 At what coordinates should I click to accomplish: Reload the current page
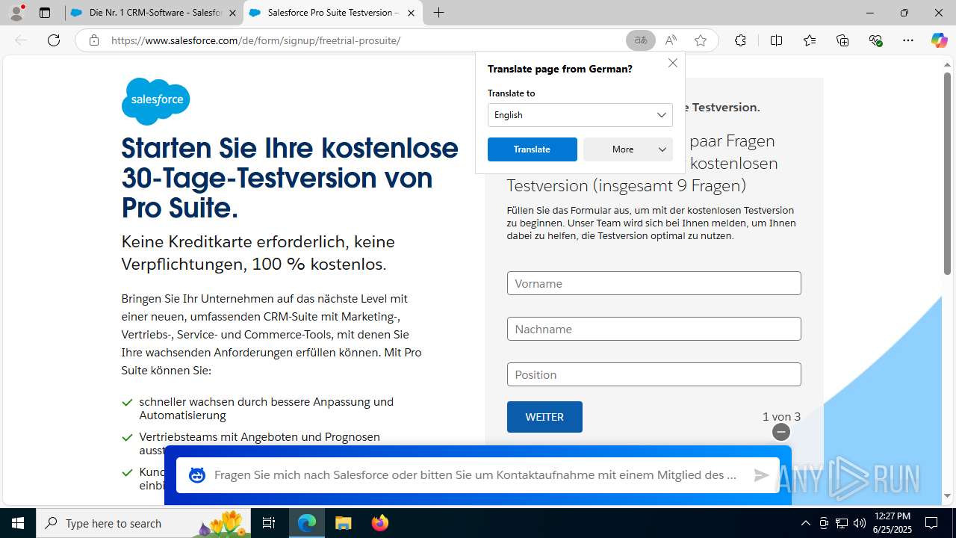coord(54,40)
